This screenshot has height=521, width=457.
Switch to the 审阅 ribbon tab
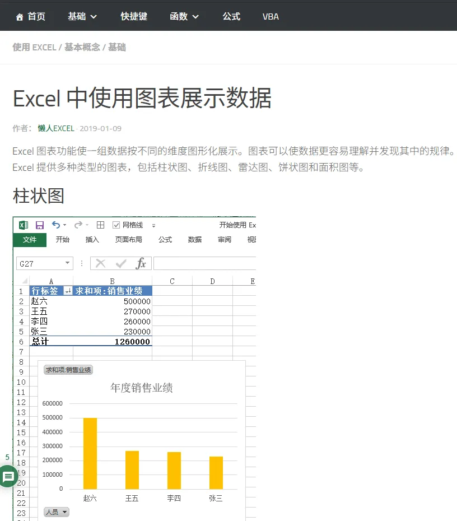click(x=225, y=240)
